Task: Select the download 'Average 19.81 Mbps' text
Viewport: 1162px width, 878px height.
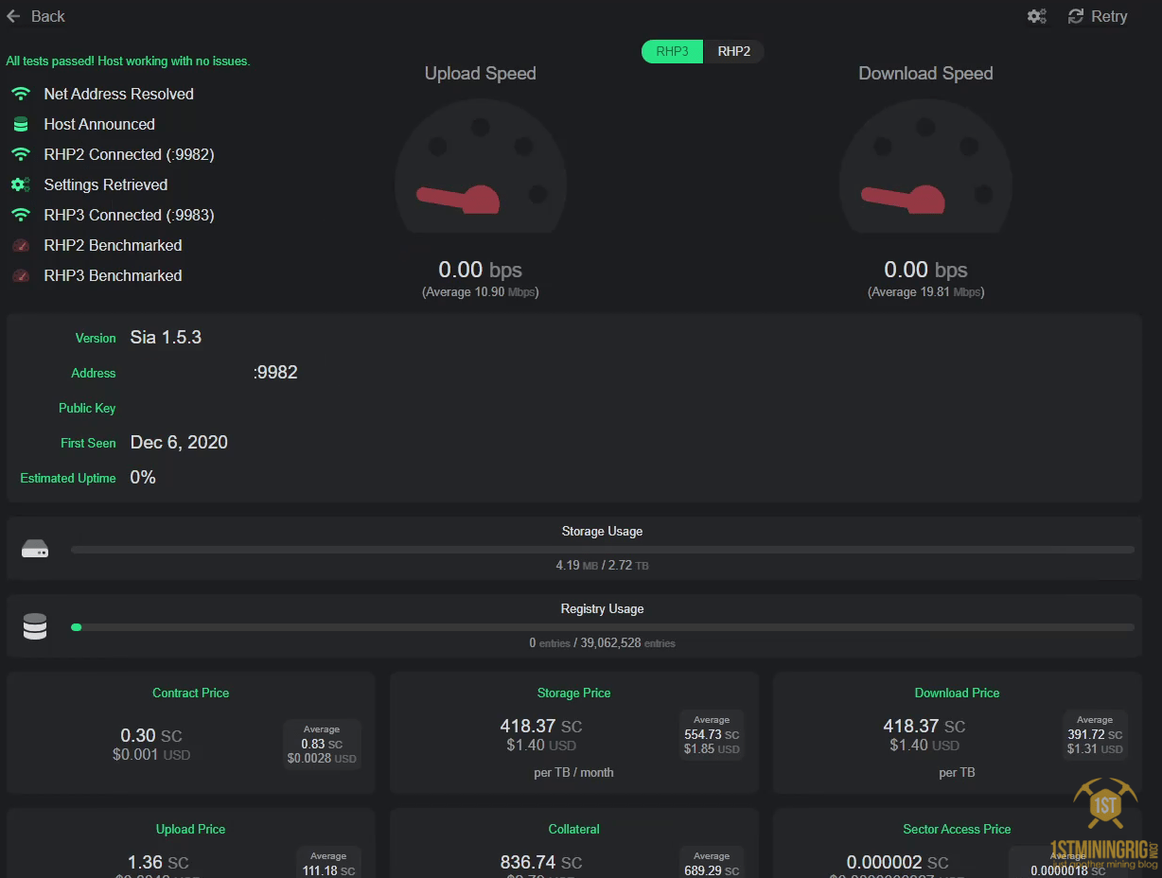Action: pos(925,292)
